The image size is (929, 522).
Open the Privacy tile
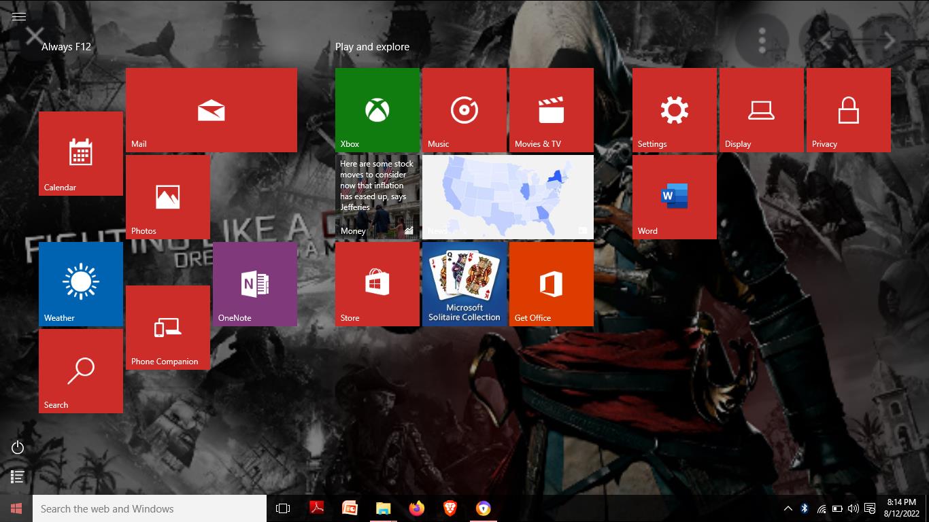[849, 110]
